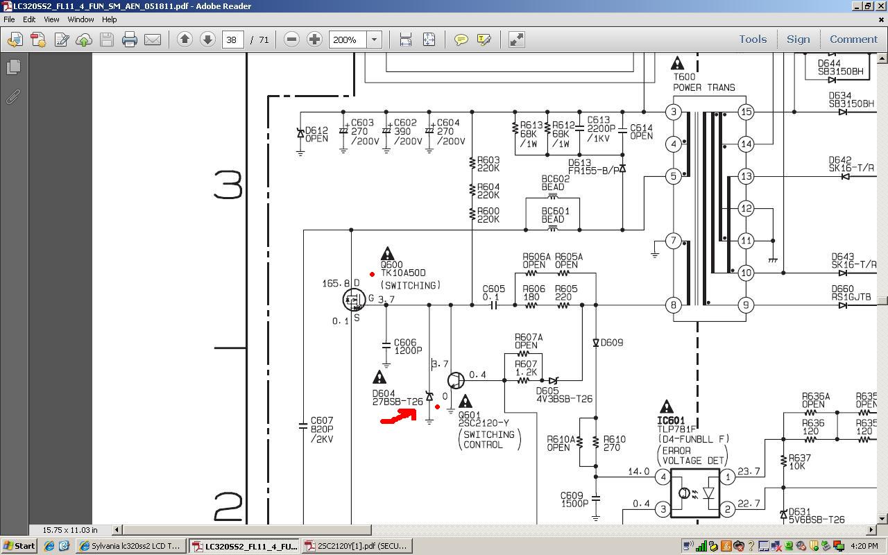The height and width of the screenshot is (555, 888).
Task: Open the page thumbnails panel
Action: tap(13, 67)
